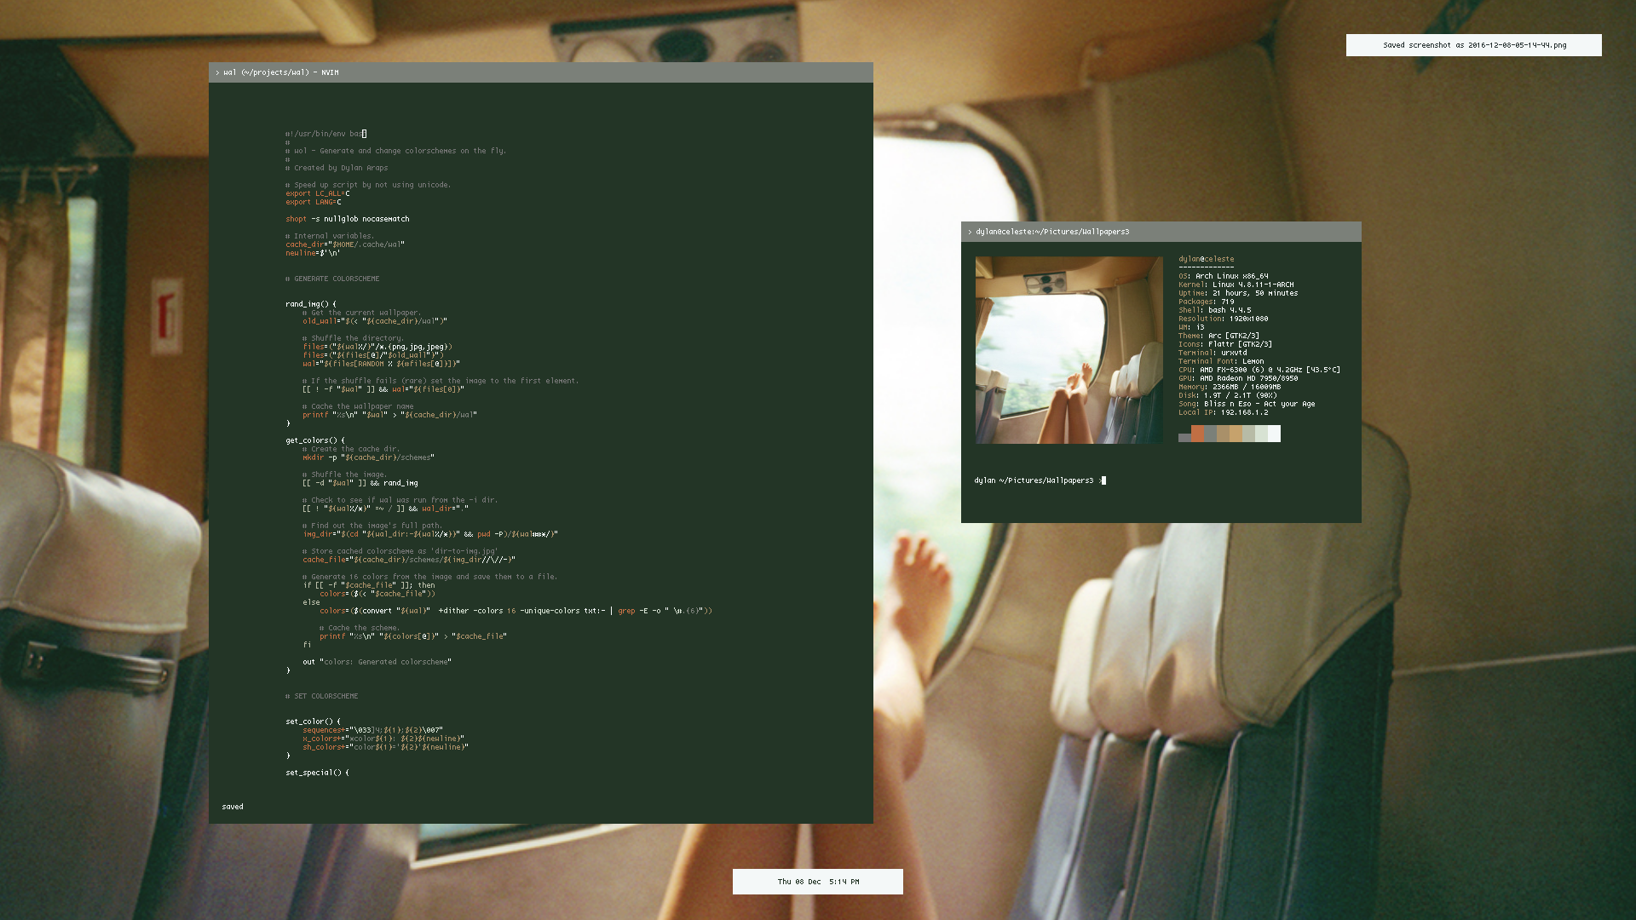Click the dylan@celeste header in neofetch
Viewport: 1636px width, 920px height.
(1206, 258)
